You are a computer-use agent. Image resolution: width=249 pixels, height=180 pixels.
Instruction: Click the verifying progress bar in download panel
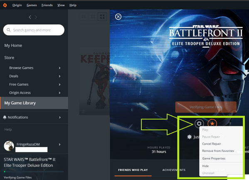(x=34, y=171)
